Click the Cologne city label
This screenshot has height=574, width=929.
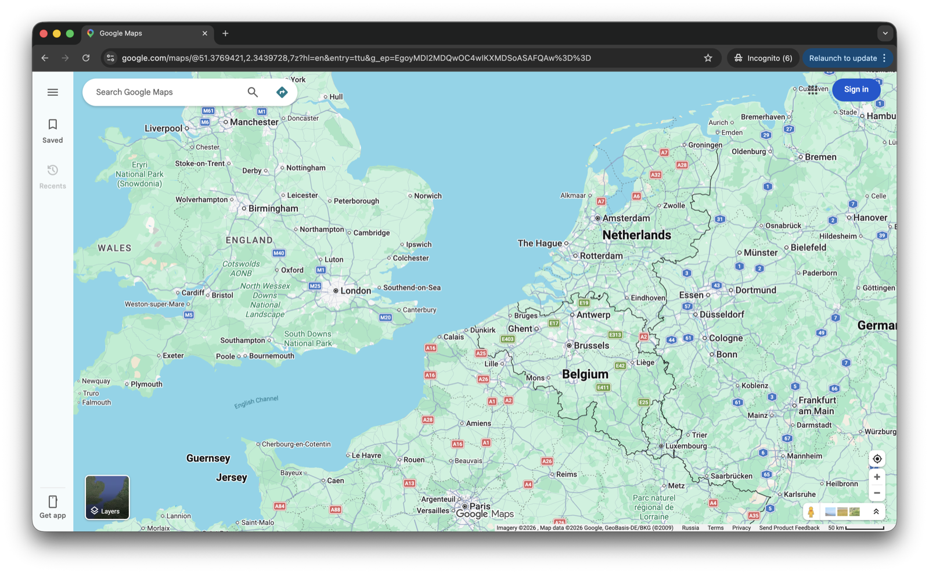pyautogui.click(x=725, y=338)
